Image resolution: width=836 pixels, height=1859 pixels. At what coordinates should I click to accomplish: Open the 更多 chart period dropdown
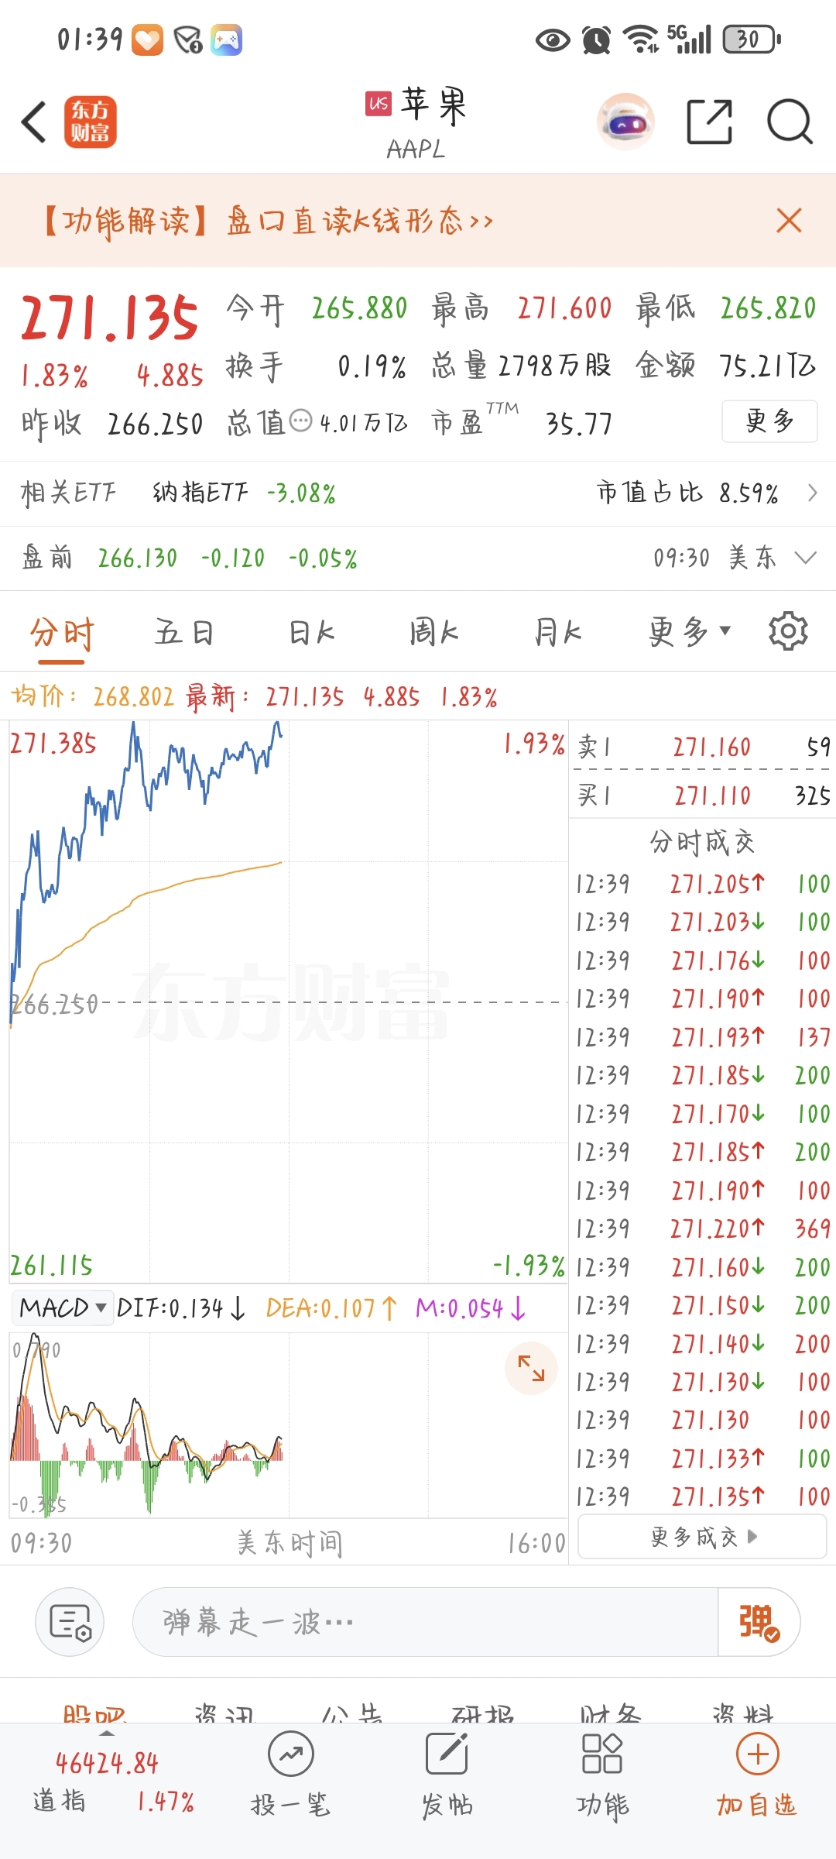(689, 632)
